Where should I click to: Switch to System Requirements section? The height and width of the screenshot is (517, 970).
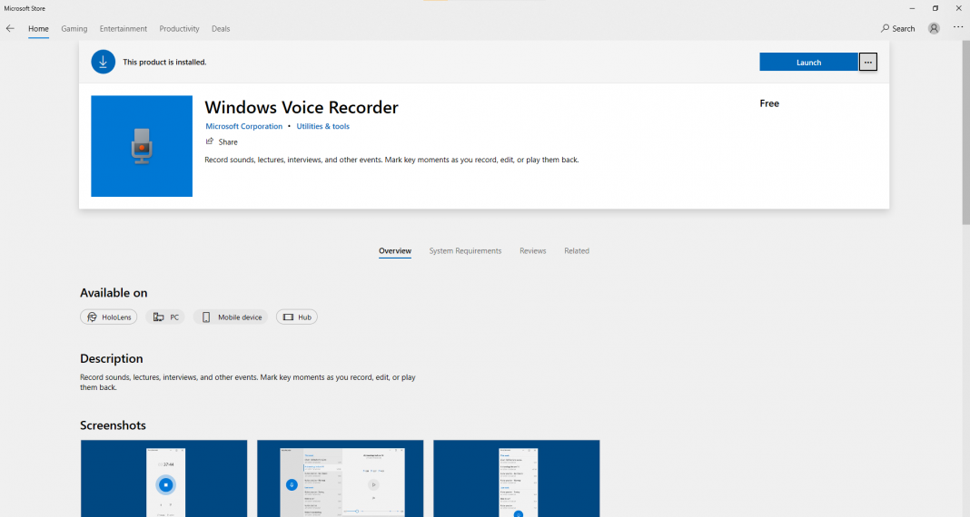click(x=465, y=250)
